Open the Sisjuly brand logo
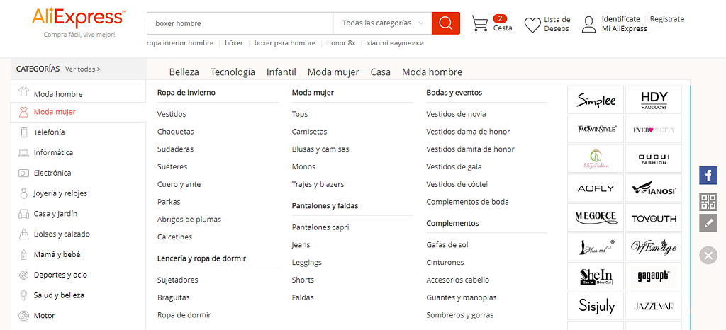 point(596,306)
